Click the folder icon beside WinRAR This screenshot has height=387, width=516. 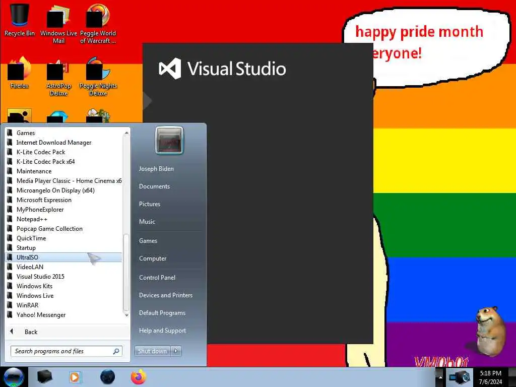10,305
